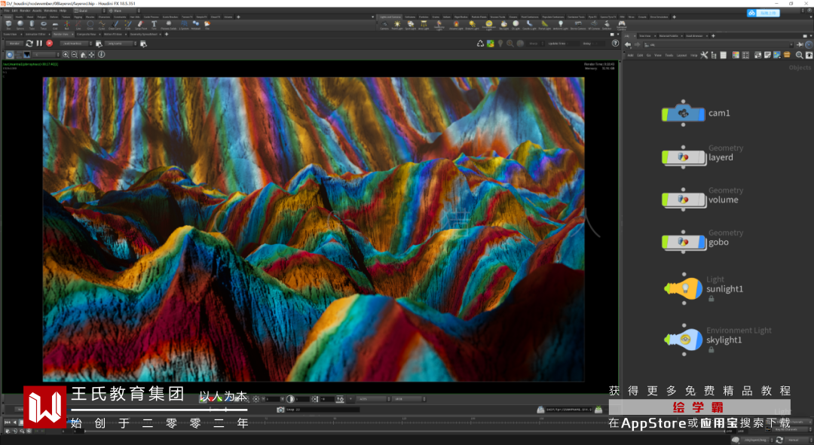The image size is (814, 445).
Task: Pause the render with the pause icon
Action: click(x=39, y=43)
